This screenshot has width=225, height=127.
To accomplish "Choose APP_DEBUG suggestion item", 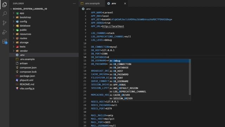I will click(149, 85).
